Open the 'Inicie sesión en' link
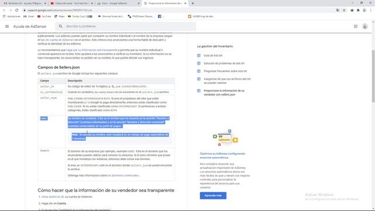Screen dimensions: 375x211 pyautogui.click(x=51, y=197)
